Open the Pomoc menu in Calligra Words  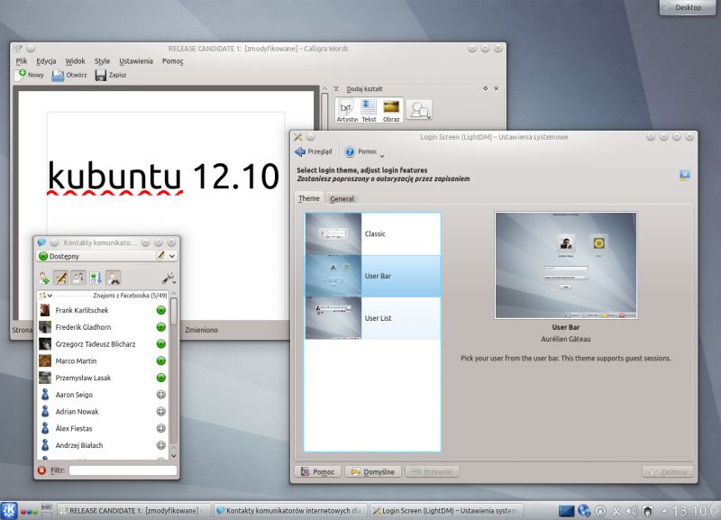point(172,61)
